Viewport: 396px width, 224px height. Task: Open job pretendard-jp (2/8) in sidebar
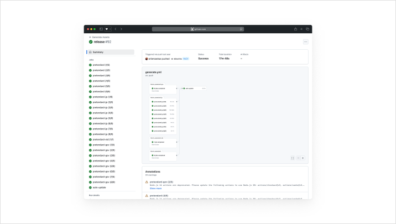pyautogui.click(x=101, y=102)
